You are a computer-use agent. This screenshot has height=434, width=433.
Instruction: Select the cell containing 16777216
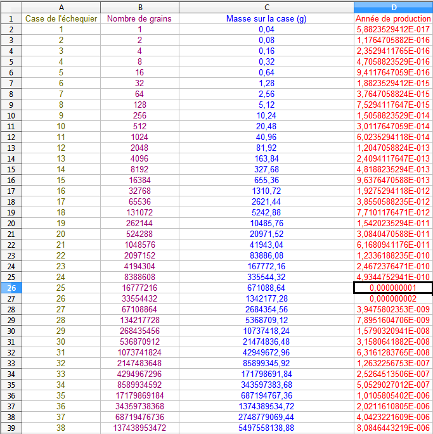click(139, 288)
